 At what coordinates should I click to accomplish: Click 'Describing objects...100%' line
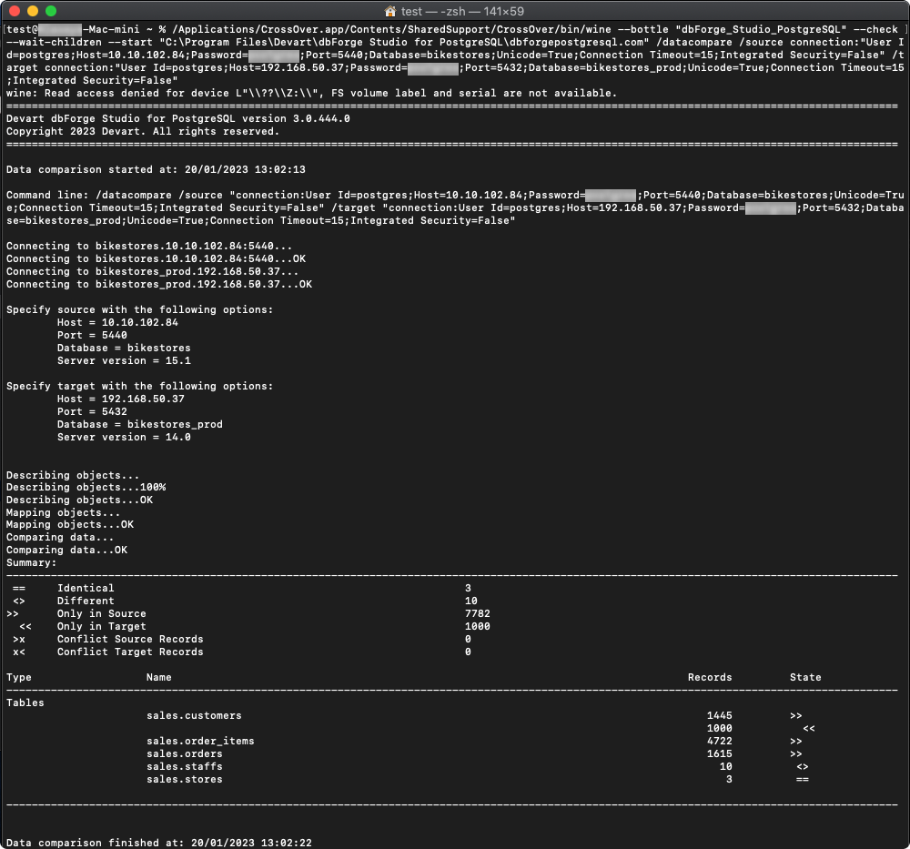pos(86,488)
